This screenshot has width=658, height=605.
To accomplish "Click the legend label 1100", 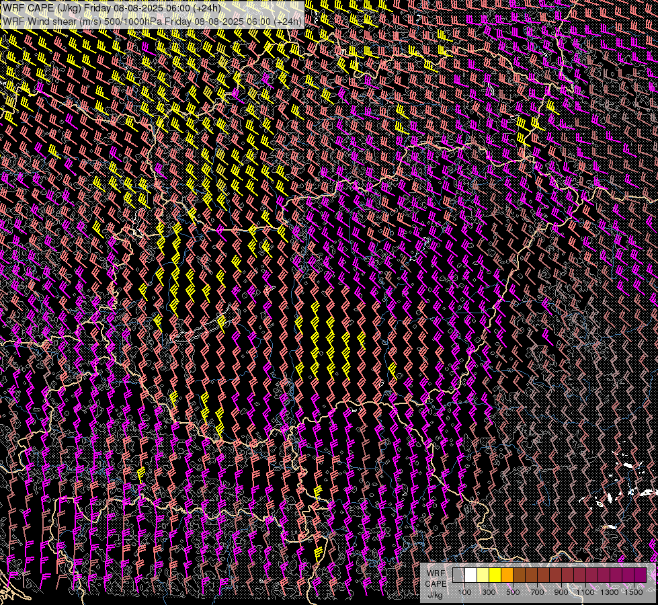I will click(585, 592).
